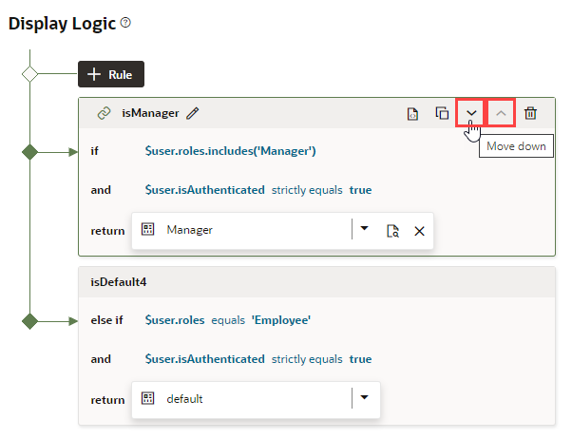This screenshot has width=572, height=439.
Task: Delete the isManager rule
Action: pos(530,114)
